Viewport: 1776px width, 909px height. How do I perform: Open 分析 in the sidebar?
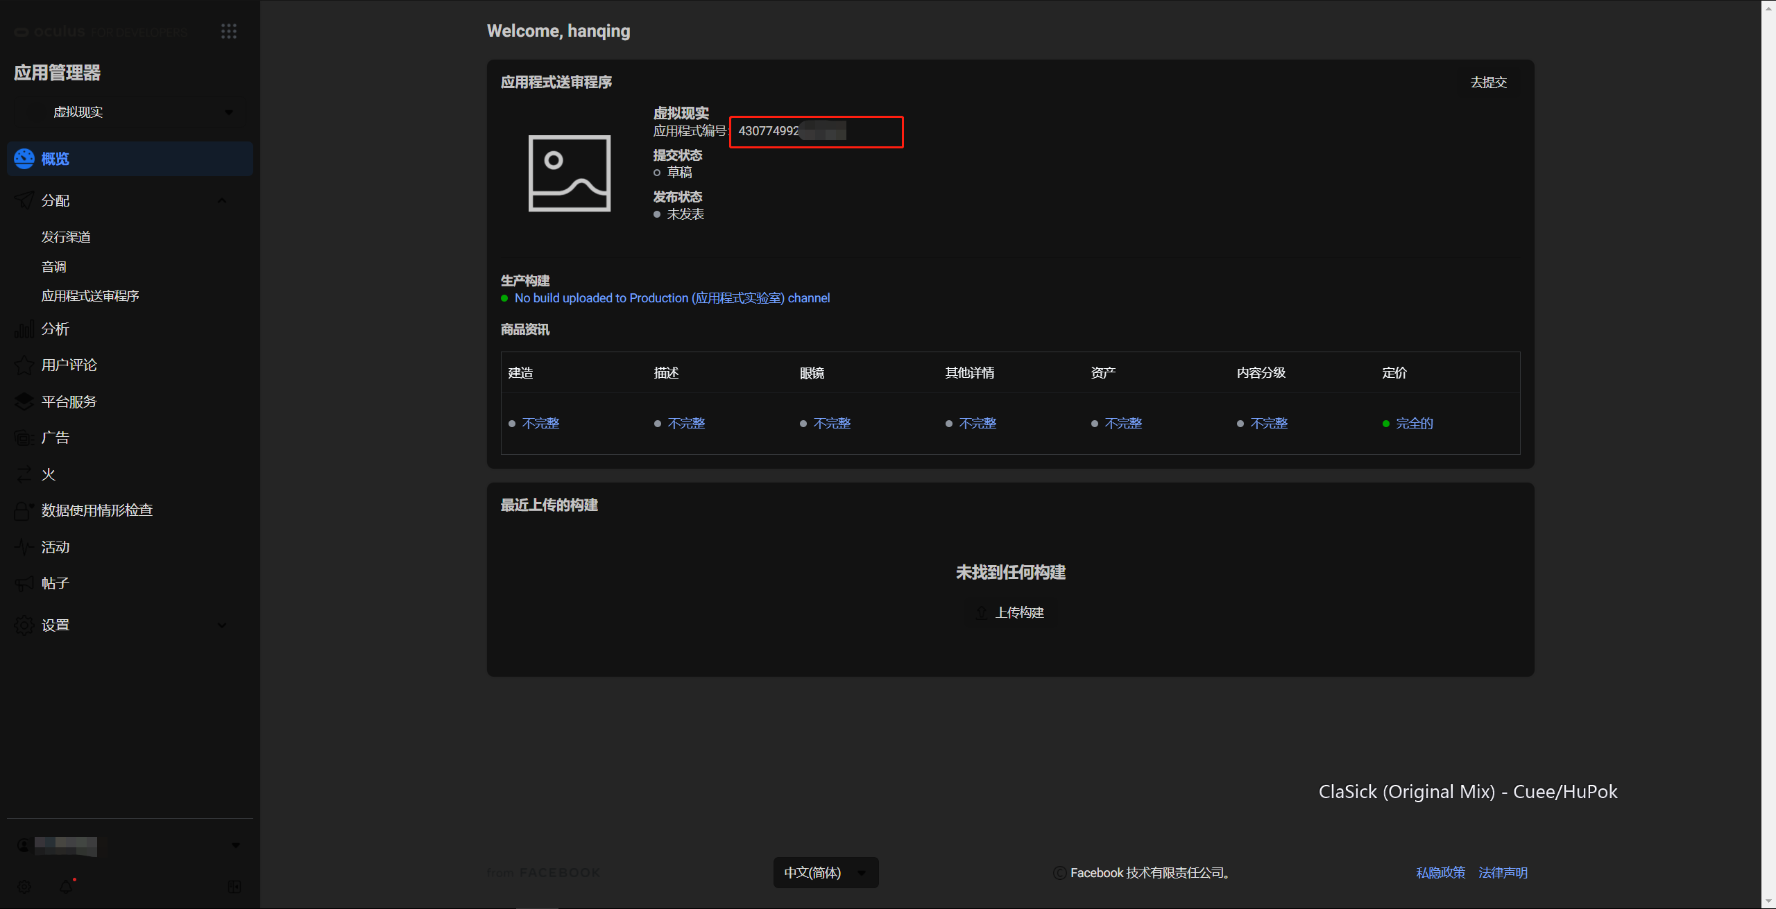(x=55, y=329)
